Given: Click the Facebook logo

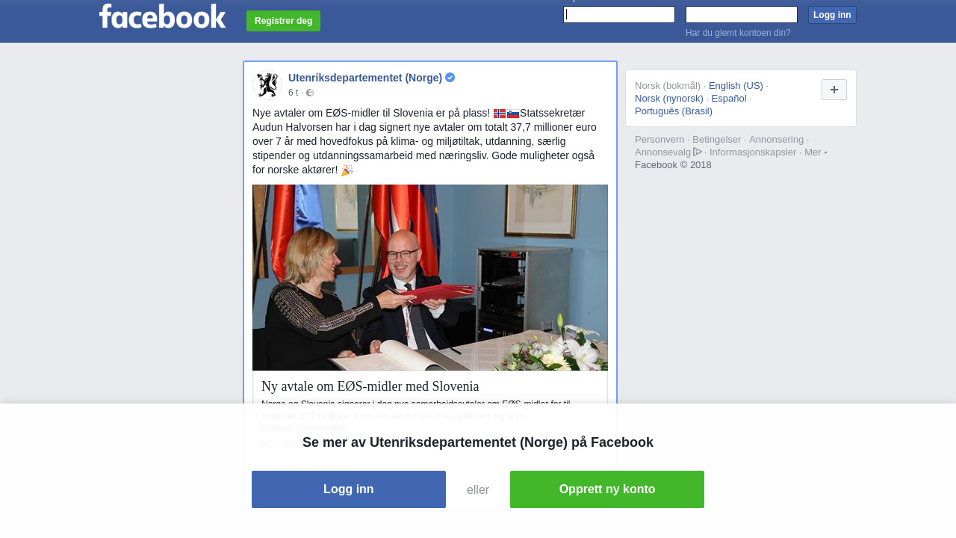Looking at the screenshot, I should pyautogui.click(x=162, y=16).
